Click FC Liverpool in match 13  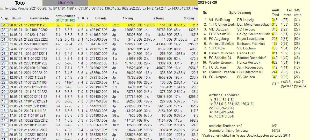218,77
